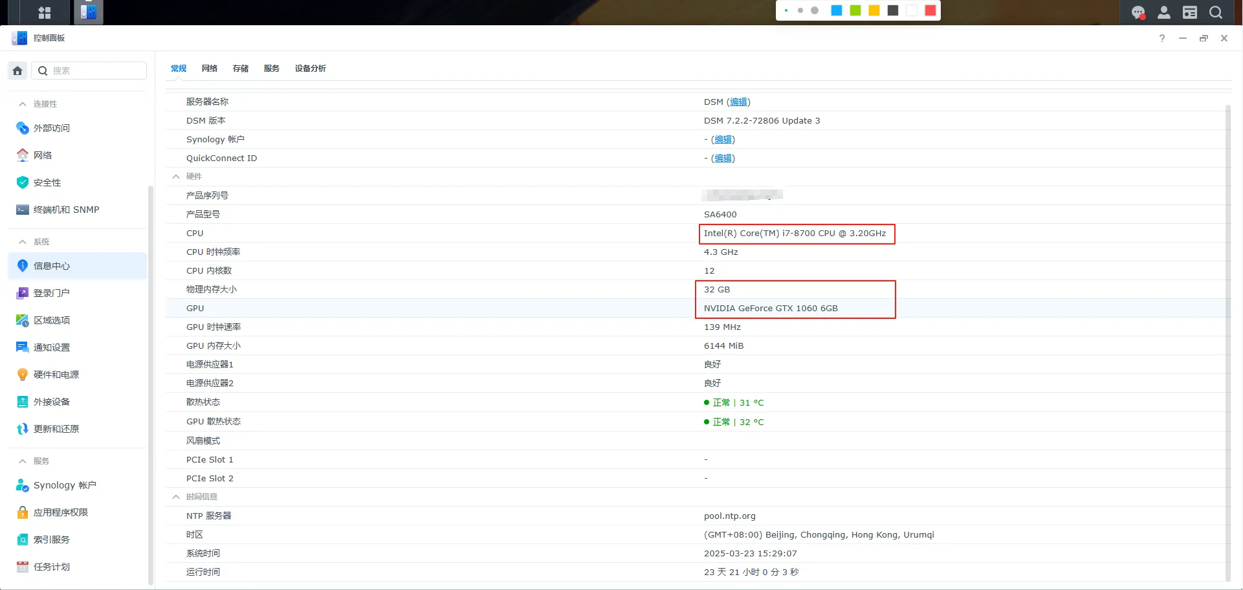The width and height of the screenshot is (1243, 590).
Task: Go to Control Panel home icon
Action: (x=17, y=71)
